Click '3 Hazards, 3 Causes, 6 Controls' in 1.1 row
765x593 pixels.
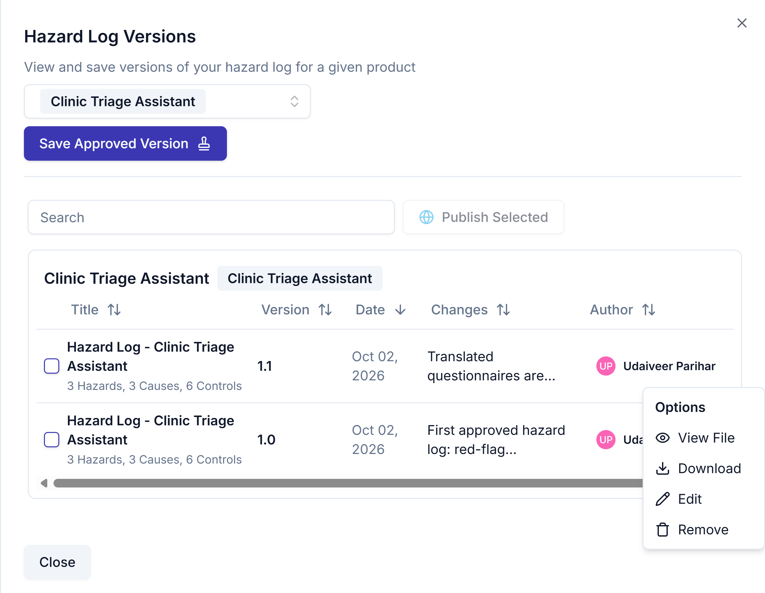tap(154, 386)
